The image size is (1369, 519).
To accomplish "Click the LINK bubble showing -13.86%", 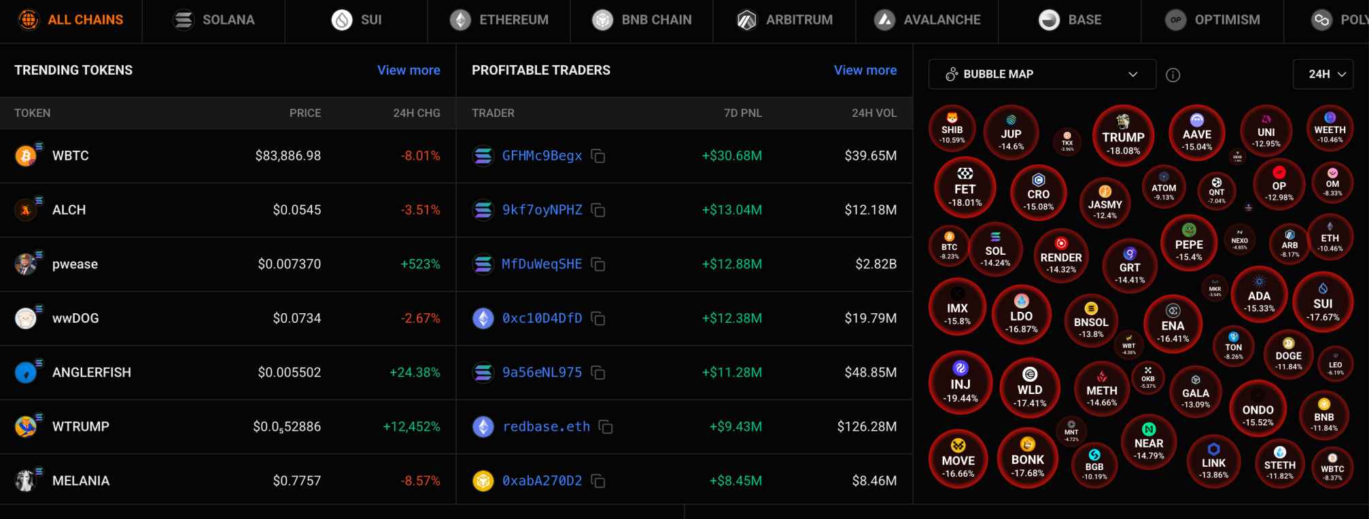I will [1214, 461].
